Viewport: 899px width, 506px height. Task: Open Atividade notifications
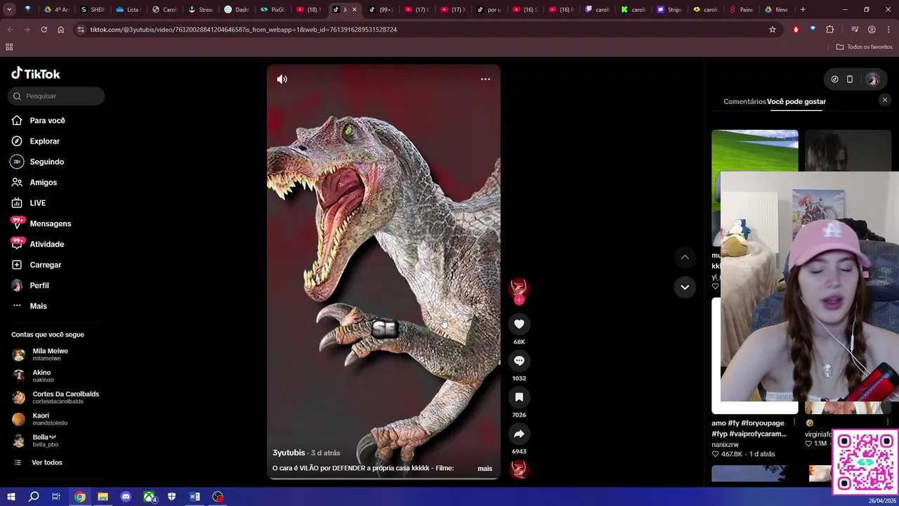click(x=46, y=245)
